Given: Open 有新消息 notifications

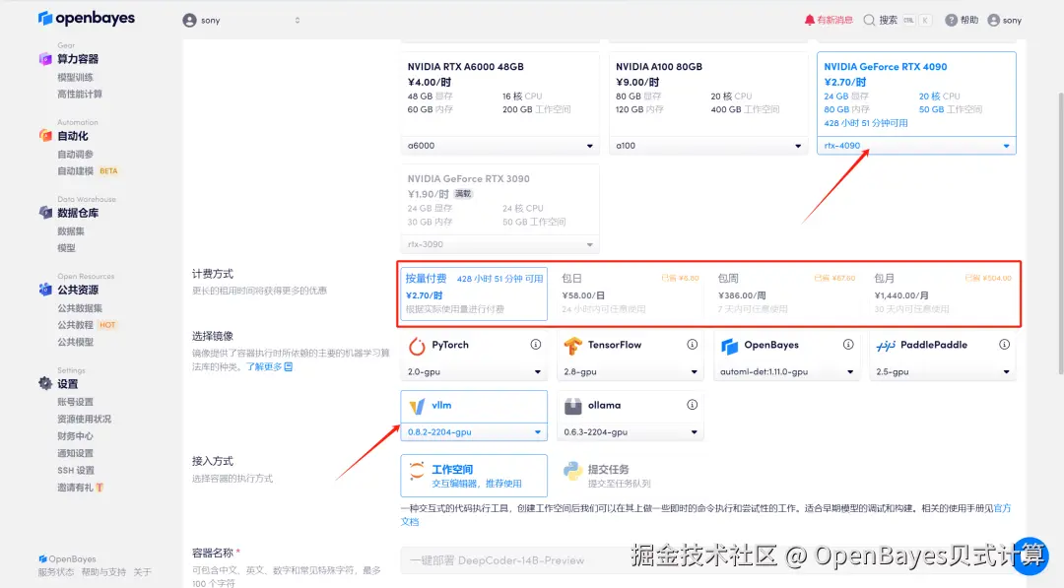Looking at the screenshot, I should pyautogui.click(x=829, y=21).
